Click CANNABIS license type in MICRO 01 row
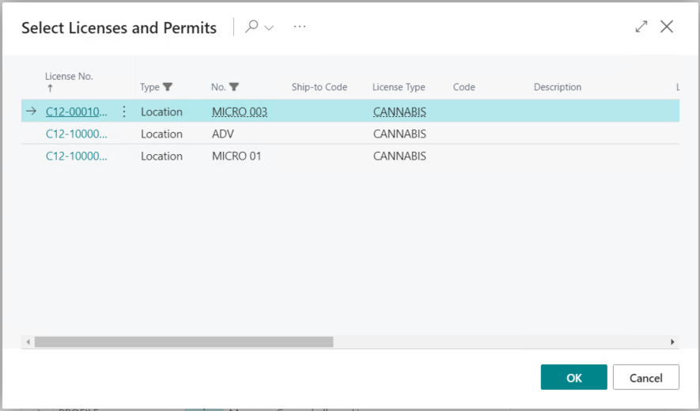 [x=399, y=156]
